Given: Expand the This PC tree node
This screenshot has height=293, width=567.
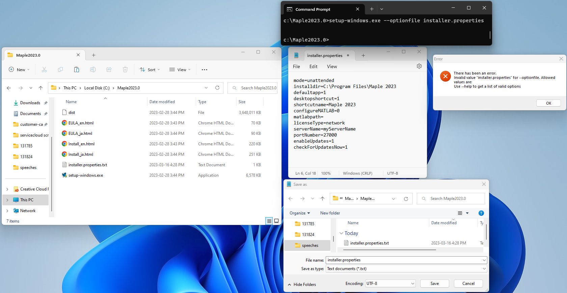Looking at the screenshot, I should tap(7, 200).
